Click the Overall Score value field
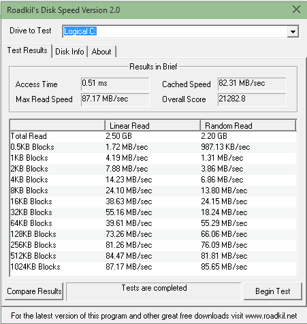307x324 pixels. pos(252,99)
